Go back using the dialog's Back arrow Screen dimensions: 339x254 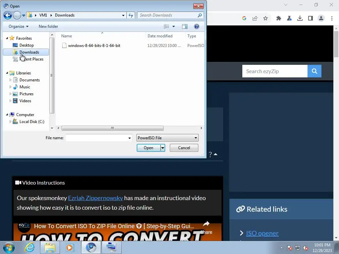pyautogui.click(x=8, y=15)
